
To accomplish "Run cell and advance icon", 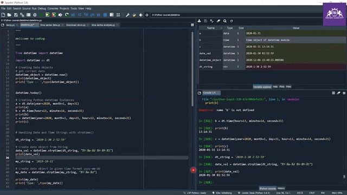I will pos(54,15).
